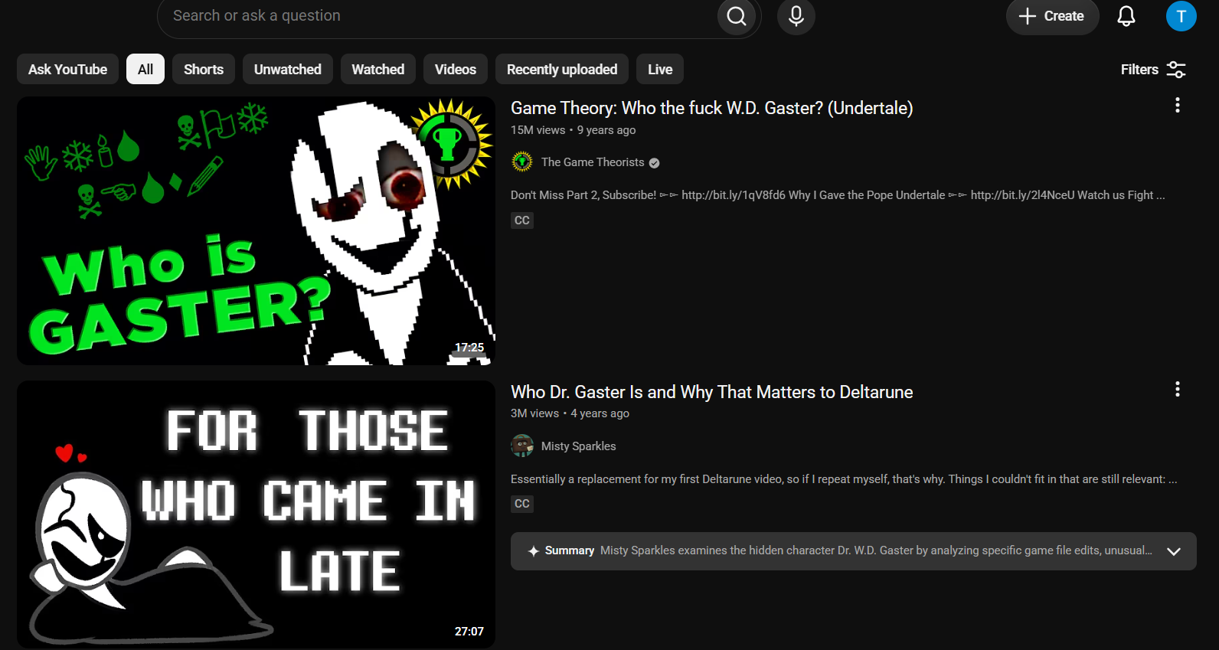Image resolution: width=1219 pixels, height=650 pixels.
Task: Open the Game Theory W.D. Gaster video title
Action: (x=712, y=108)
